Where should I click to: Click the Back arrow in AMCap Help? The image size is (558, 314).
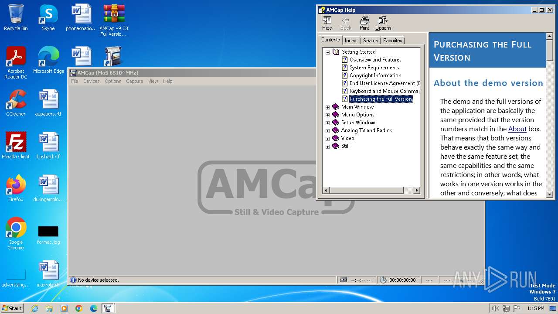pyautogui.click(x=346, y=24)
